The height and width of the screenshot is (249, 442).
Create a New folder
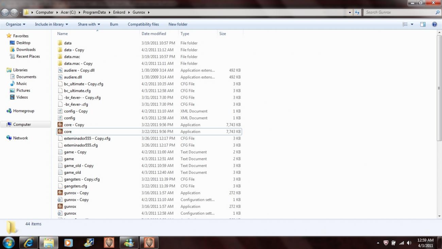pyautogui.click(x=178, y=24)
